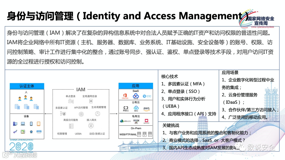The height and width of the screenshot is (160, 285).
Task: Click the arrow pointing from IAM to 应用
Action: pyautogui.click(x=113, y=114)
